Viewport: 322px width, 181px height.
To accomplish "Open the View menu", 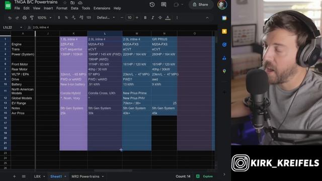I will point(37,8).
